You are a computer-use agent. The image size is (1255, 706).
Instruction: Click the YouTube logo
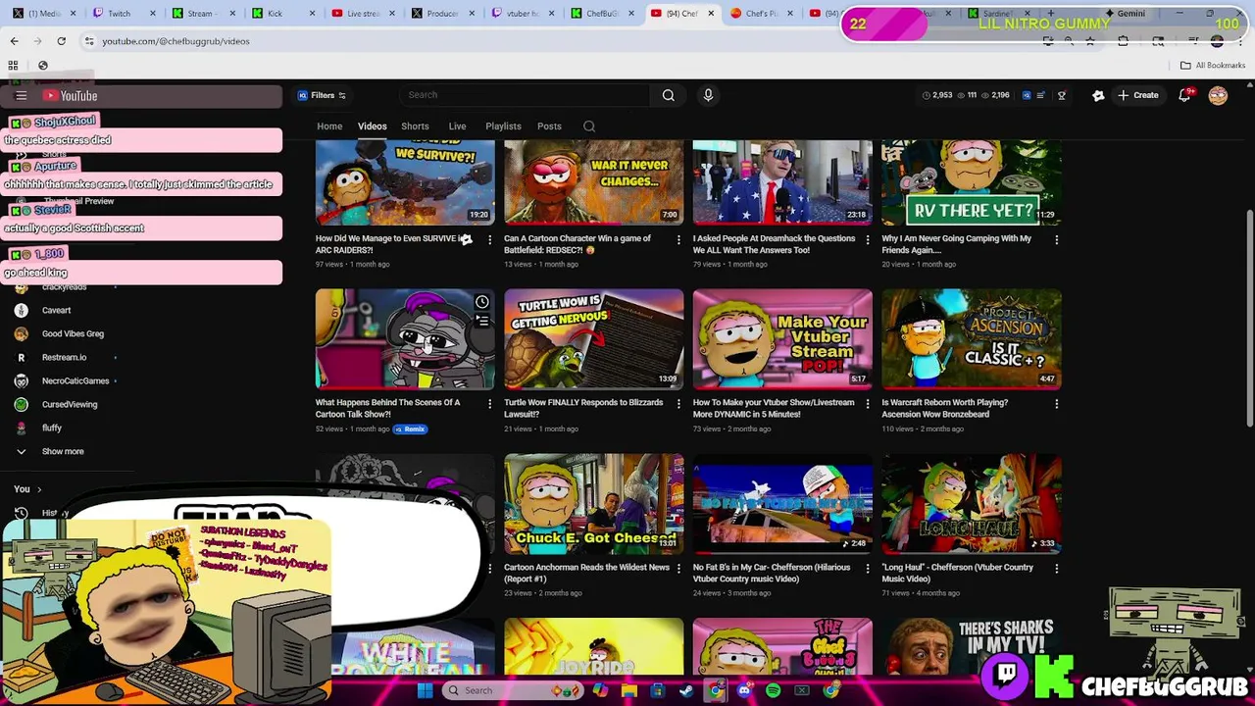[70, 95]
